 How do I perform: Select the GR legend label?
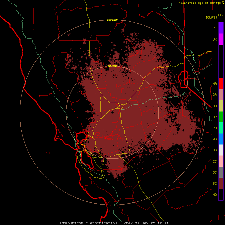[214, 94]
